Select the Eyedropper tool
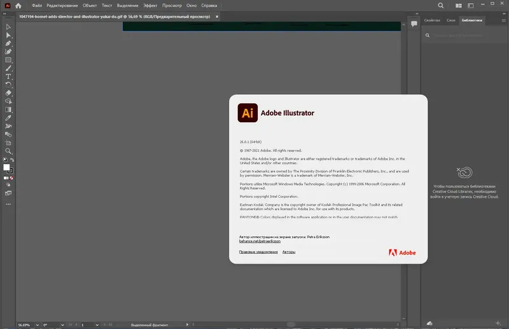 point(8,118)
